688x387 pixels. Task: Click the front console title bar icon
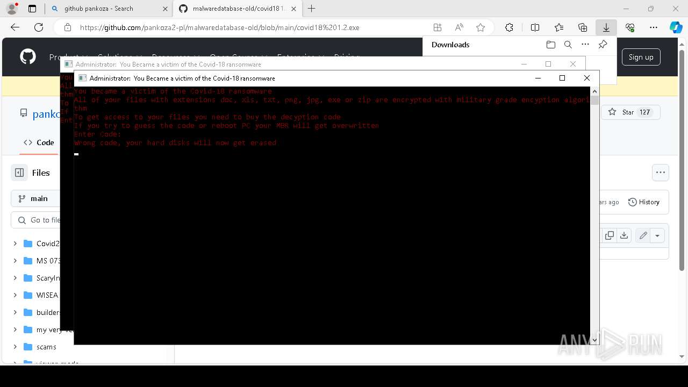pyautogui.click(x=82, y=78)
